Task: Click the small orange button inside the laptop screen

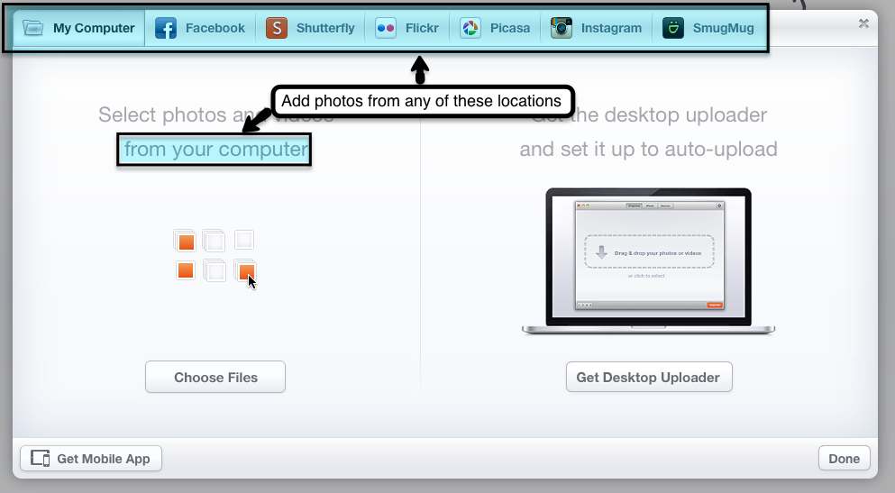Action: (x=715, y=305)
